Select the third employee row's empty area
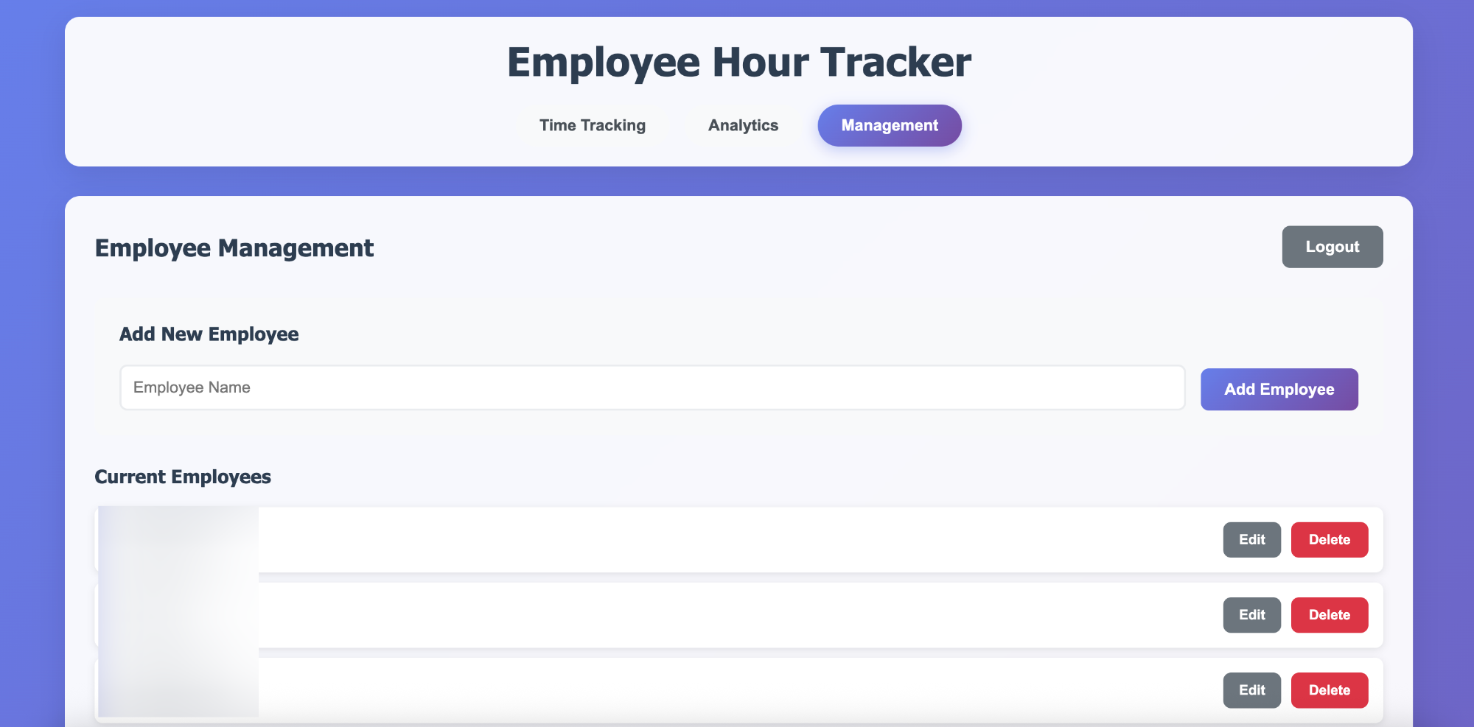 (737, 690)
